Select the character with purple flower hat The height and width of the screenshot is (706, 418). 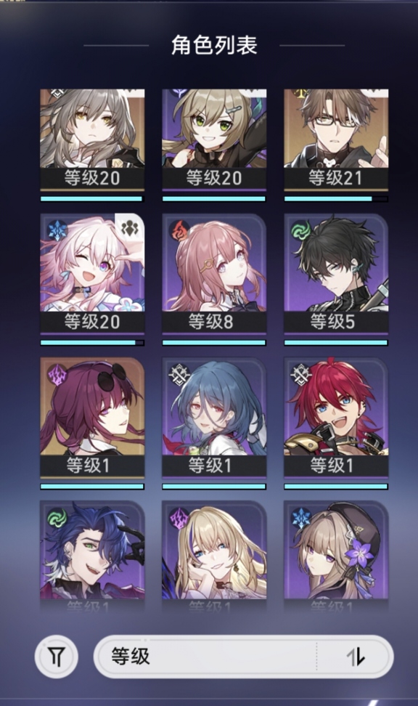(x=336, y=553)
